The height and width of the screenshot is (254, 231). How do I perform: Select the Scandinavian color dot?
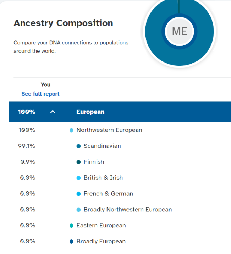tap(78, 146)
